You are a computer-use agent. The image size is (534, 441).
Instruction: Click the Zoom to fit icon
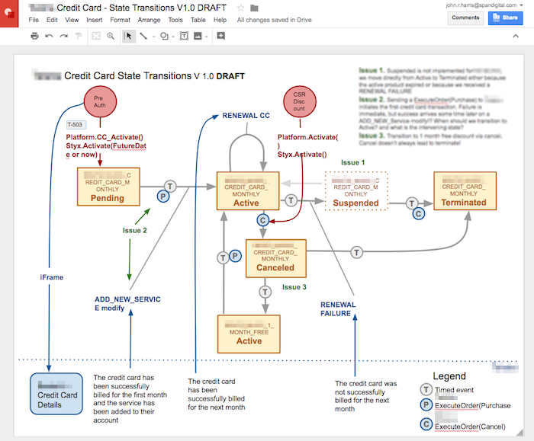[x=96, y=36]
